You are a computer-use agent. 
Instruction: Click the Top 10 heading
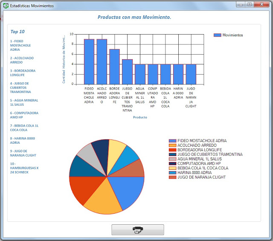[x=17, y=32]
